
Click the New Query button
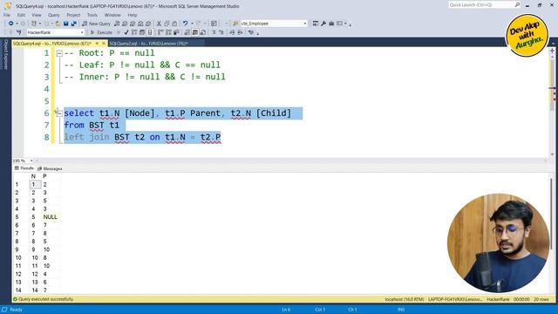coord(96,24)
